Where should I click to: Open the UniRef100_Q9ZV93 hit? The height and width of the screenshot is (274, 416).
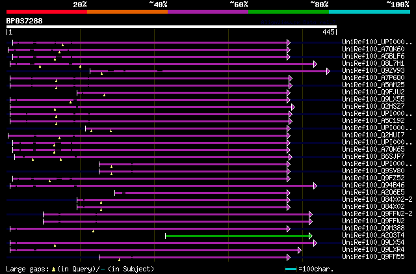click(x=373, y=71)
